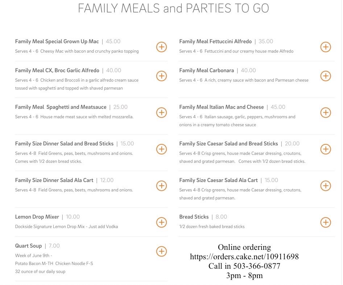Add Quart Soup to order
This screenshot has height=285, width=343.
(161, 251)
